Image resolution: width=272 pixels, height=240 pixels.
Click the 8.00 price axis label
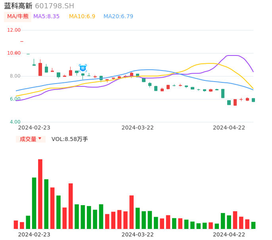[x=15, y=76]
